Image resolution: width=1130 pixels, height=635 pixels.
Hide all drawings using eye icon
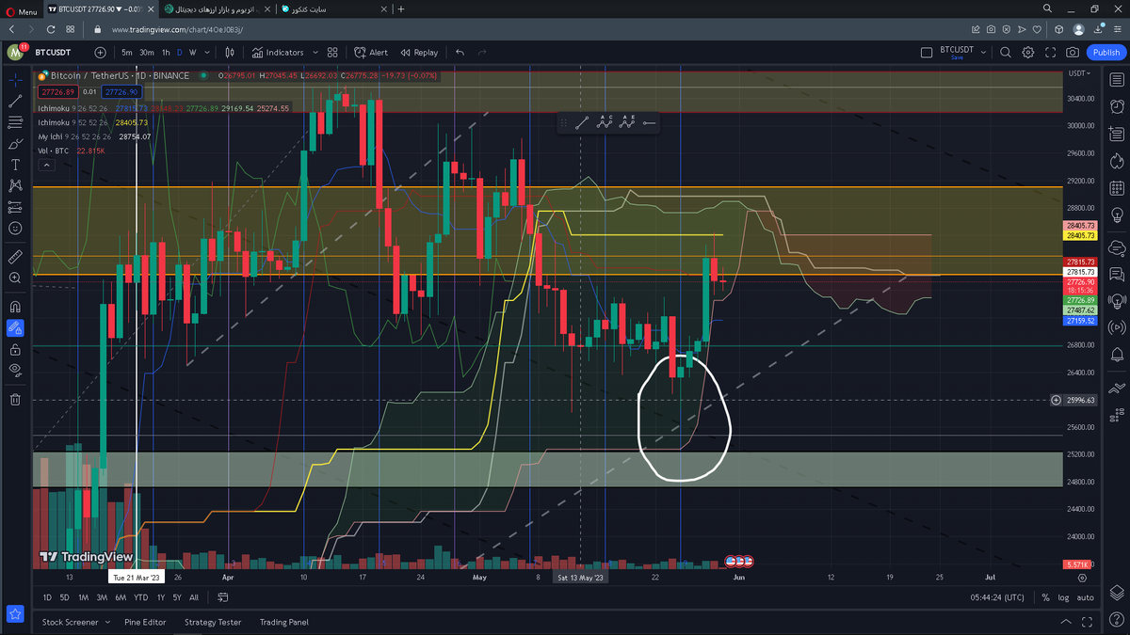[x=15, y=370]
